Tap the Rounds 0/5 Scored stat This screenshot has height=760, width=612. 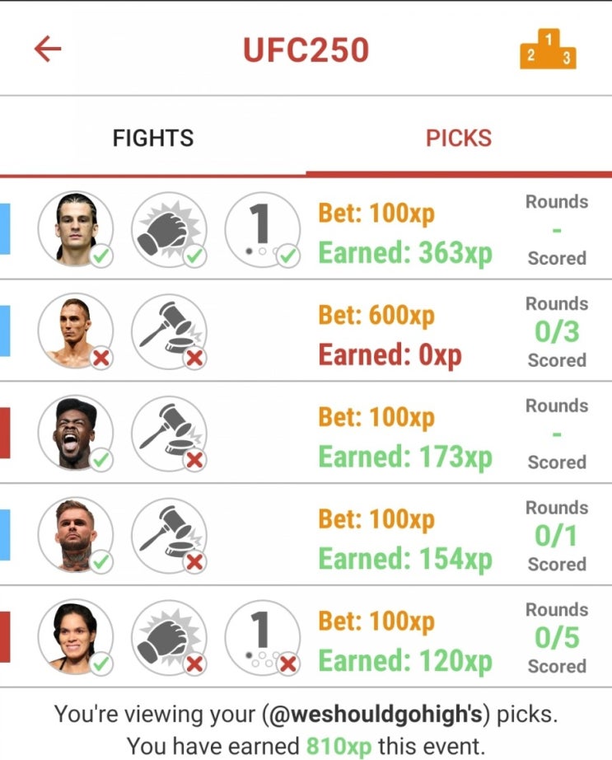(557, 638)
